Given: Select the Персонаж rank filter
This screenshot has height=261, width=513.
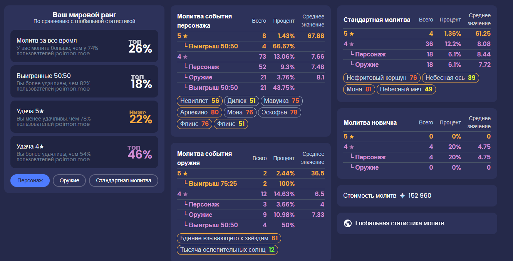Looking at the screenshot, I should (x=30, y=180).
